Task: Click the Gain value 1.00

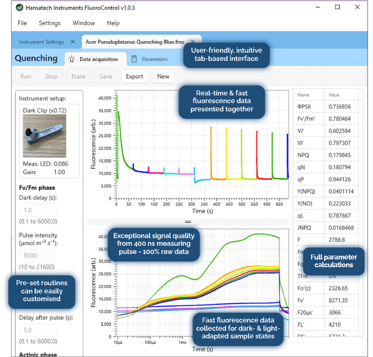Action: point(59,172)
